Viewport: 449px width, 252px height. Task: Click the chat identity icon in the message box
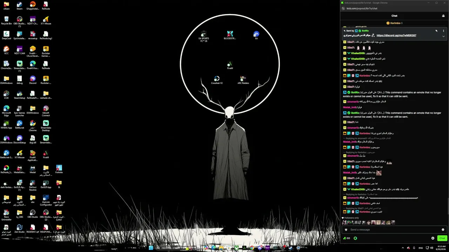click(x=346, y=230)
